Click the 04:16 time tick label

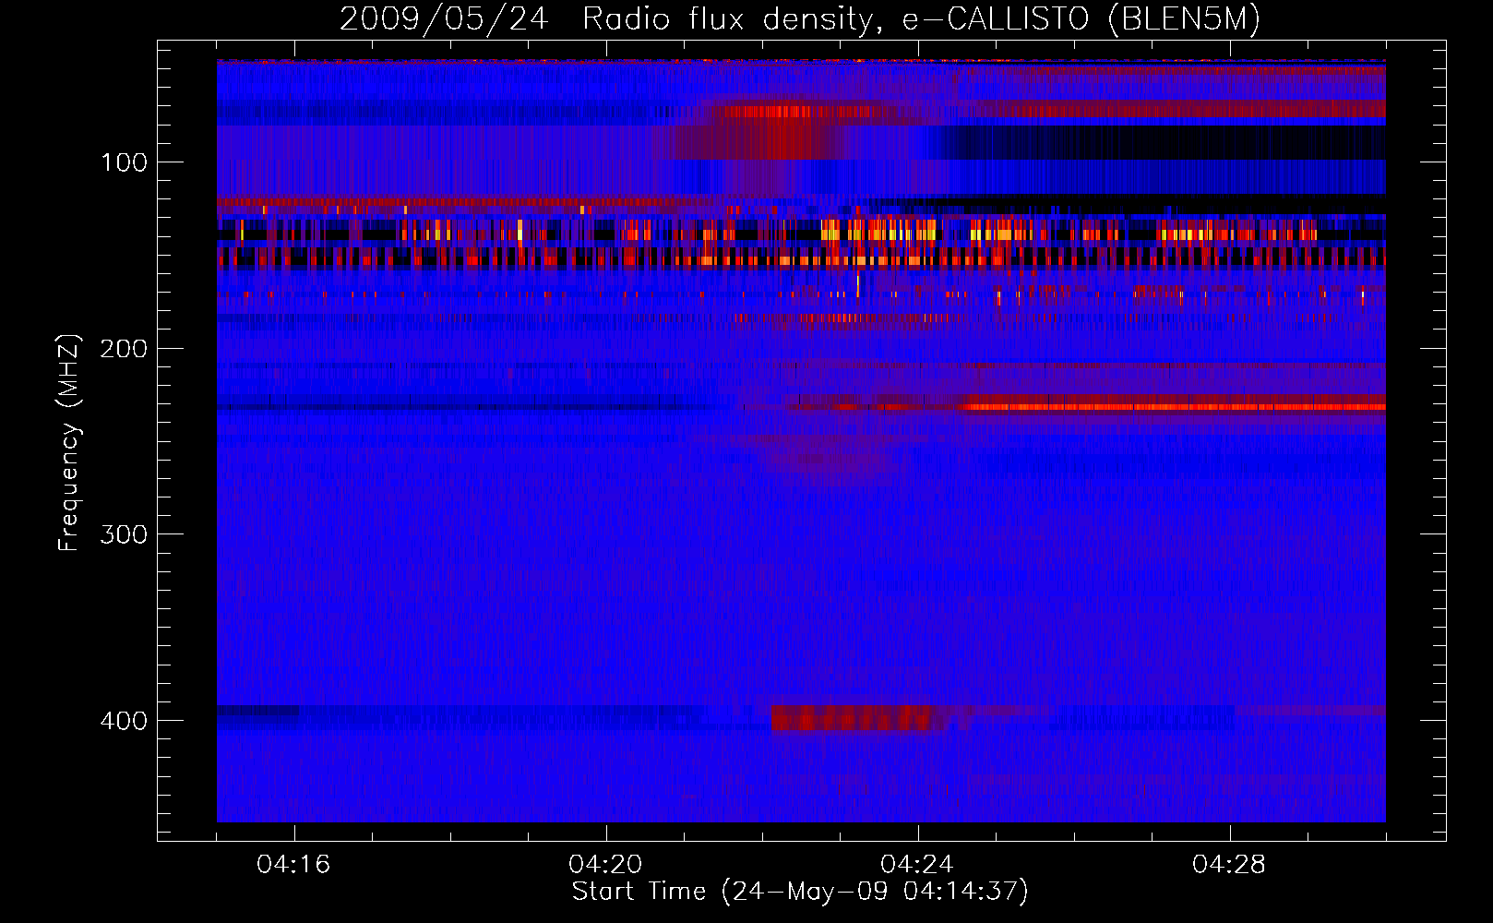click(293, 865)
